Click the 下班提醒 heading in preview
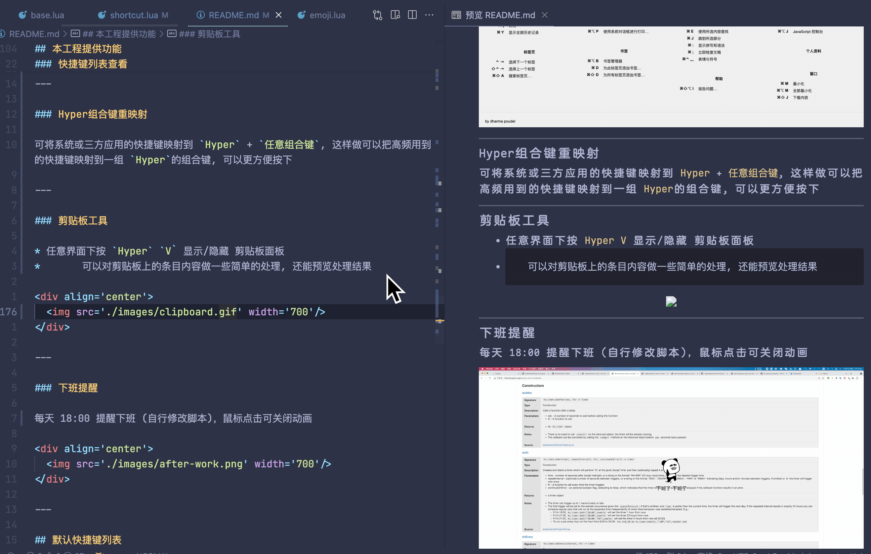This screenshot has width=871, height=554. point(507,332)
